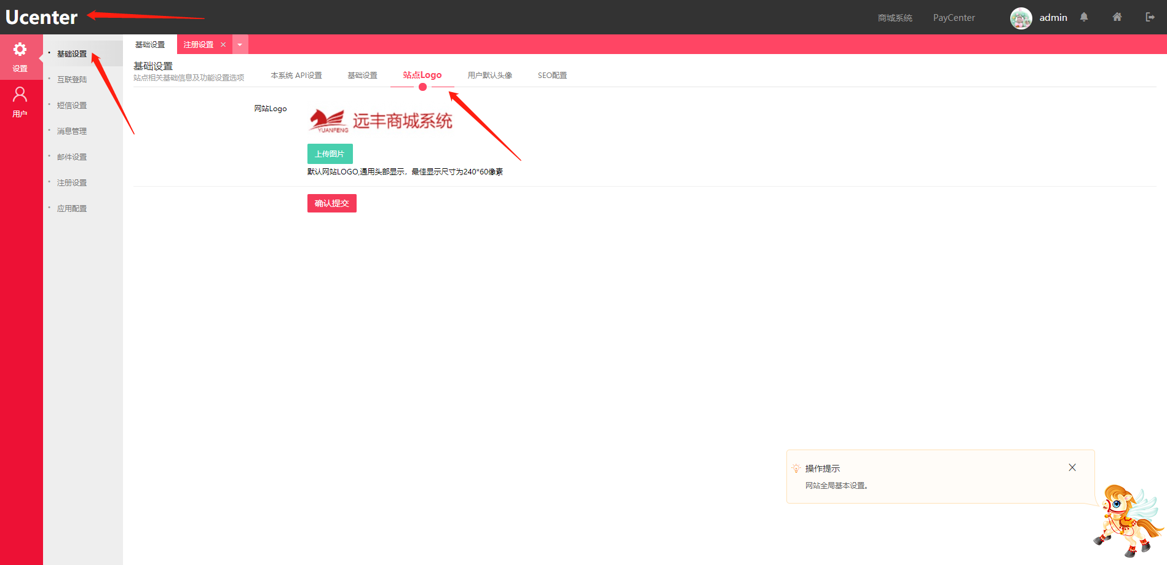Select the 本系统 API设置 tab

tap(296, 76)
